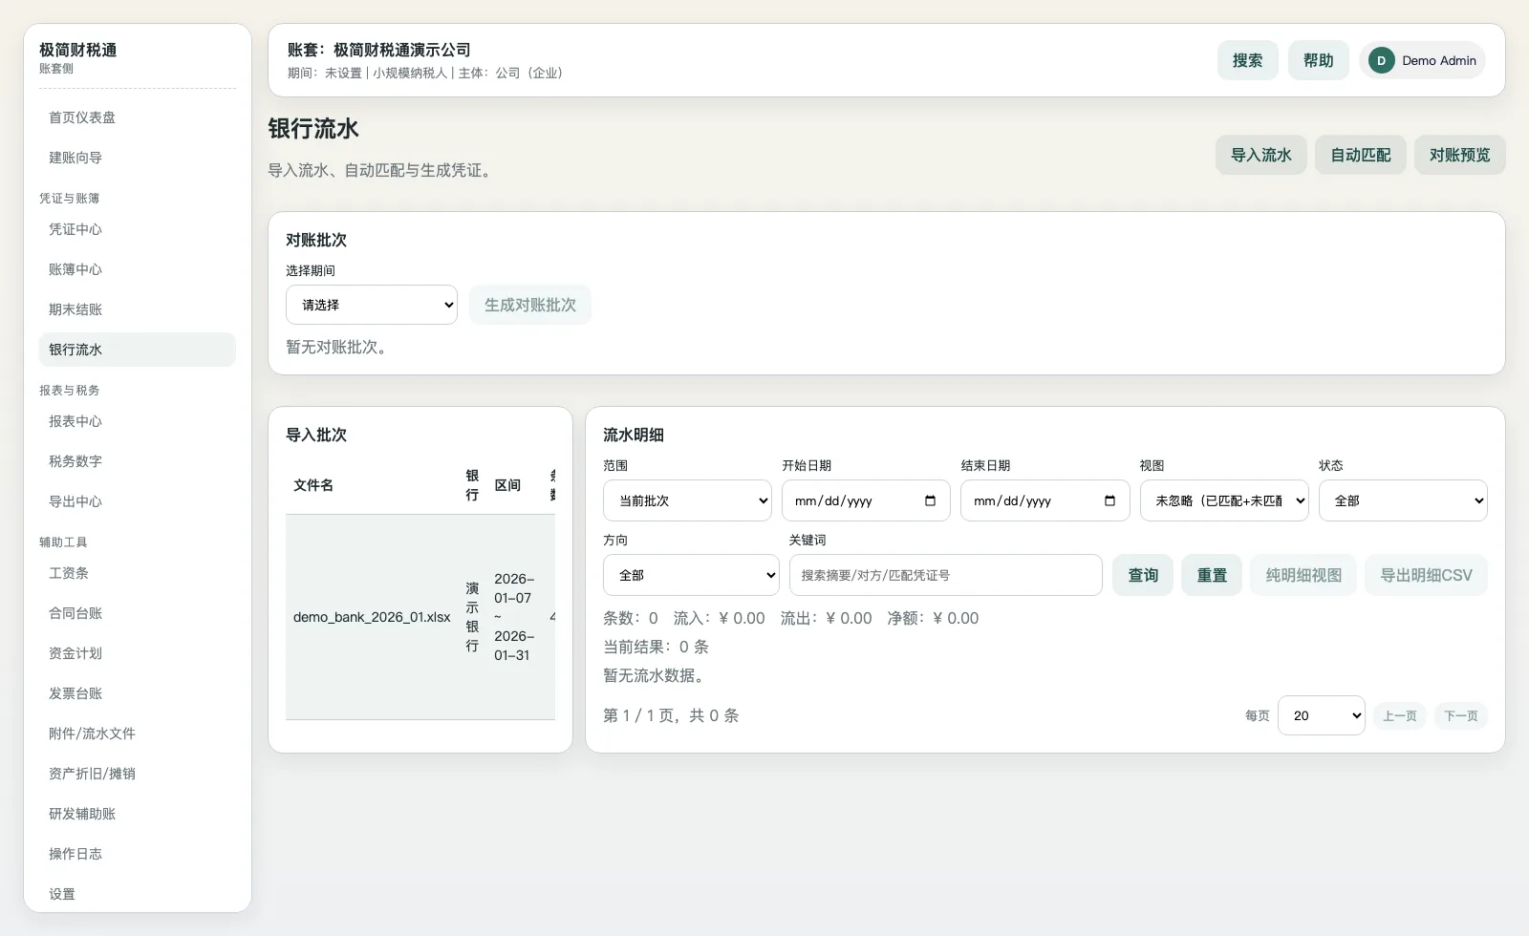Screen dimensions: 1529x936
Task: Open the end date calendar picker
Action: [x=1109, y=500]
